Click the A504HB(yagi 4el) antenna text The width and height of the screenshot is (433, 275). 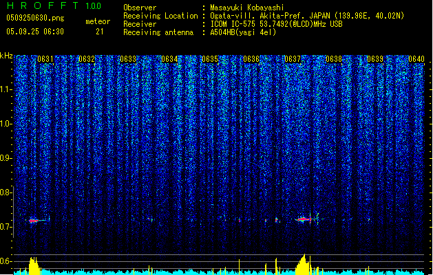243,32
